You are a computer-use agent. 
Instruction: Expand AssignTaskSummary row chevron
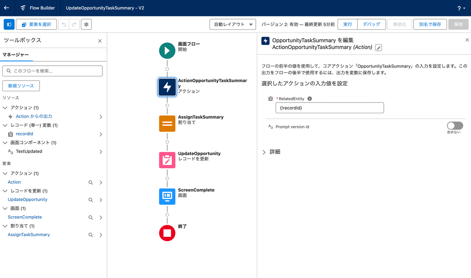(100, 235)
